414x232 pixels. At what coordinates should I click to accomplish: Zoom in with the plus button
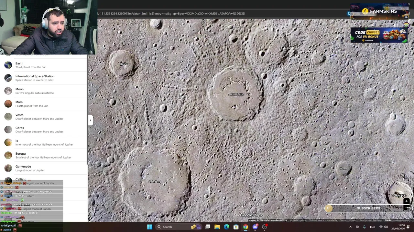[x=407, y=201]
